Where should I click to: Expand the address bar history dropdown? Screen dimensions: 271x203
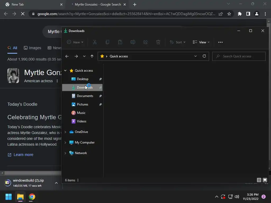[x=196, y=56]
